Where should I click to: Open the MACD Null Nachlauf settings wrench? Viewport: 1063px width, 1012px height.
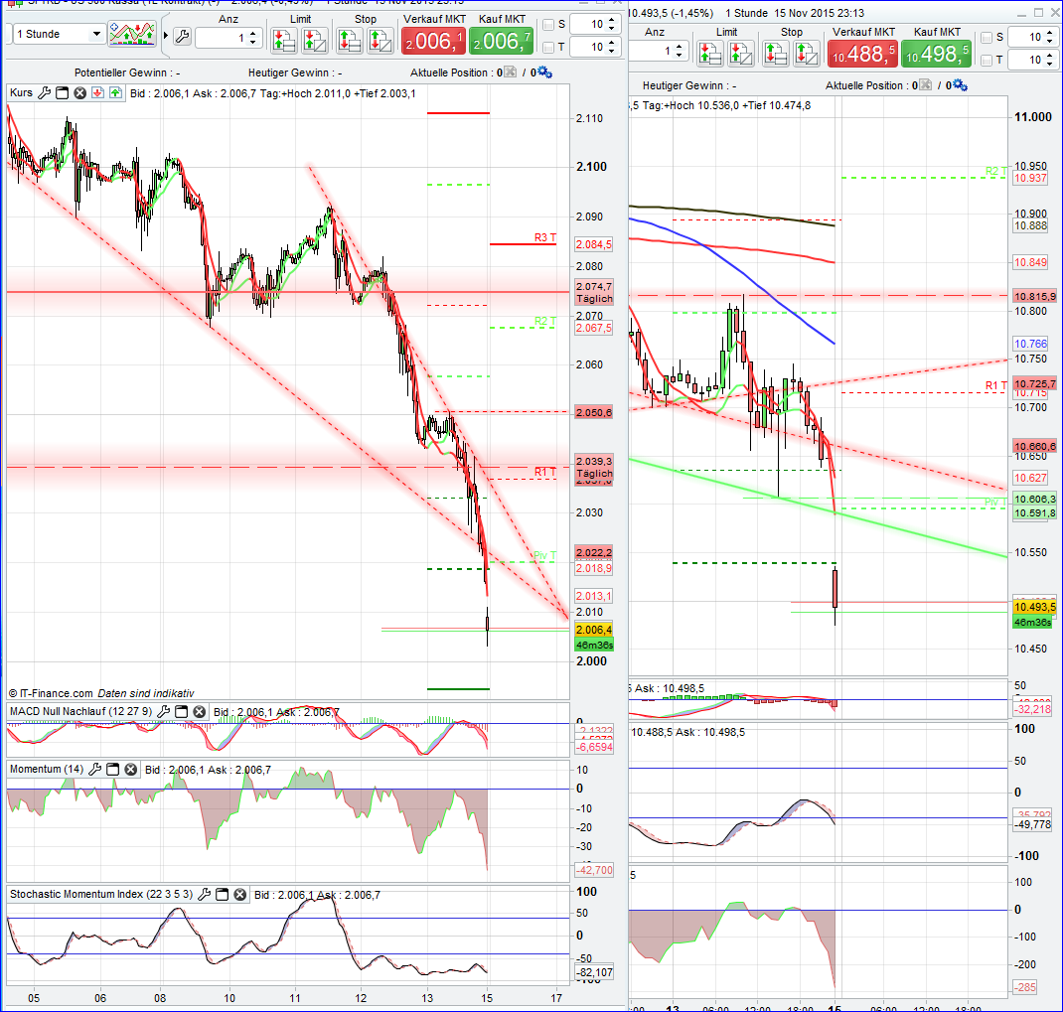coord(162,710)
